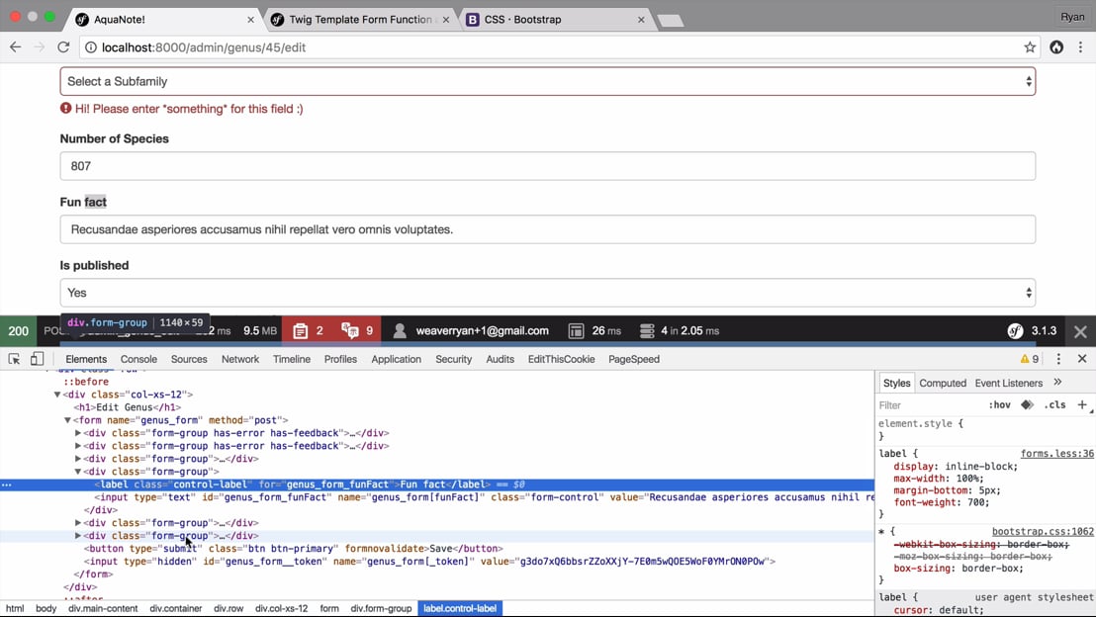Open the Audits tab
1096x617 pixels.
[500, 359]
